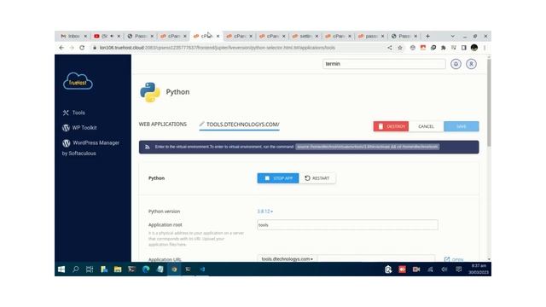Select the TOOLS.DTECHNOLOGYS.COM/ tab
546x307 pixels.
tap(239, 125)
